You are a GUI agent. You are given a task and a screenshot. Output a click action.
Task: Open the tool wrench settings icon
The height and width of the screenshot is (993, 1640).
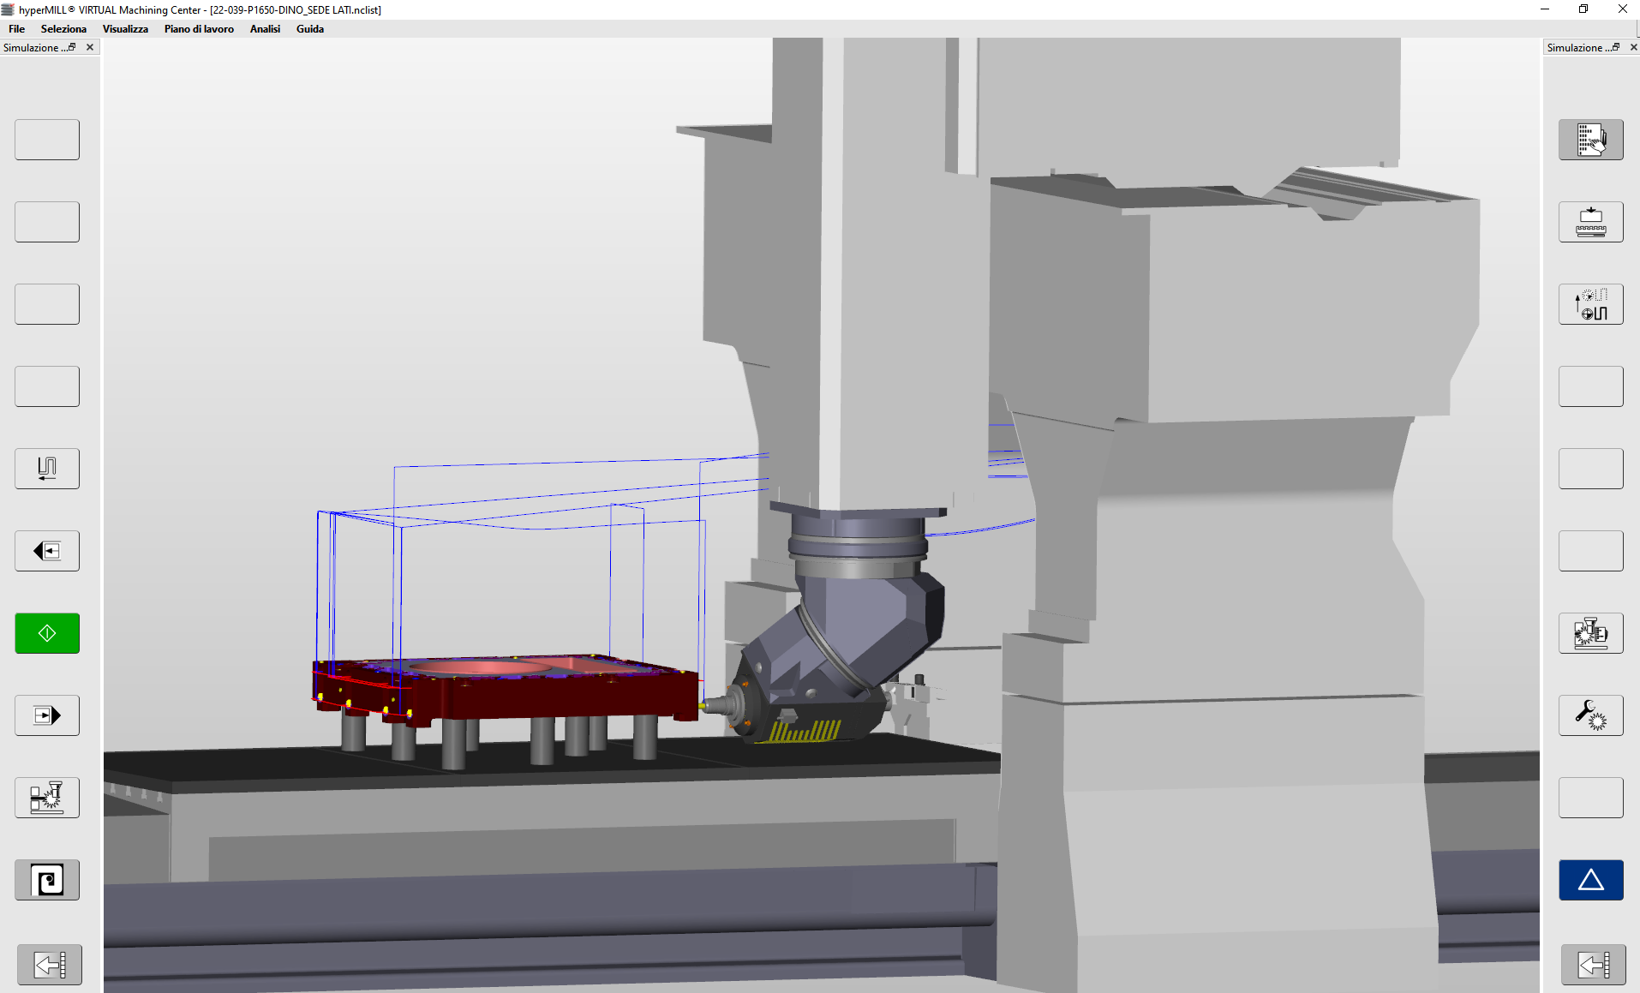coord(1591,715)
